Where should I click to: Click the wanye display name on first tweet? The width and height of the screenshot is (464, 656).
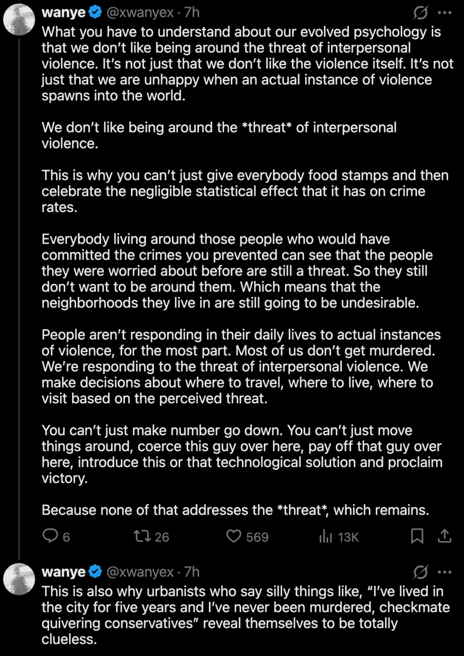click(63, 12)
